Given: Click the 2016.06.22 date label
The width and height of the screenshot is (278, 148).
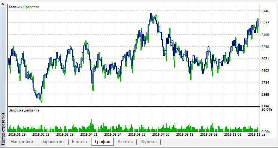Looking at the screenshot, I should 137,135.
